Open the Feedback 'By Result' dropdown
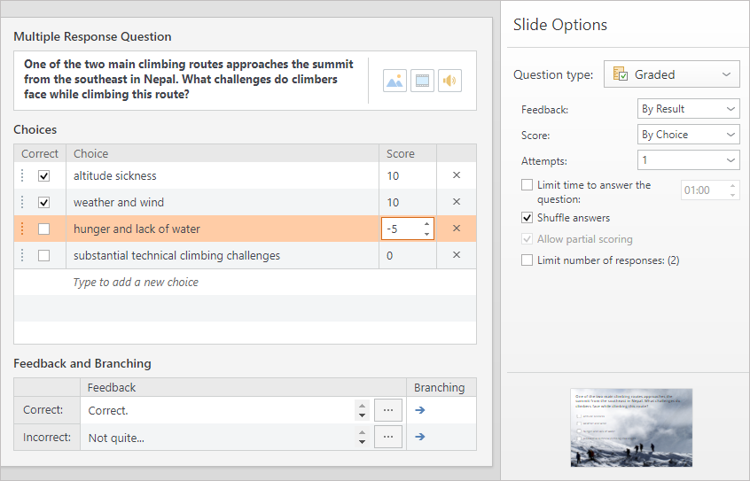750x481 pixels. pyautogui.click(x=688, y=109)
